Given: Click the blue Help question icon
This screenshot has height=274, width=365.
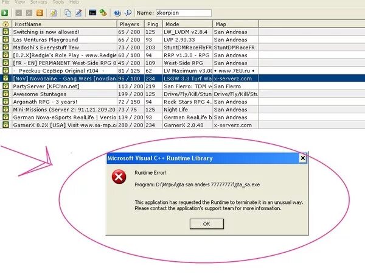Looking at the screenshot, I should point(117,13).
